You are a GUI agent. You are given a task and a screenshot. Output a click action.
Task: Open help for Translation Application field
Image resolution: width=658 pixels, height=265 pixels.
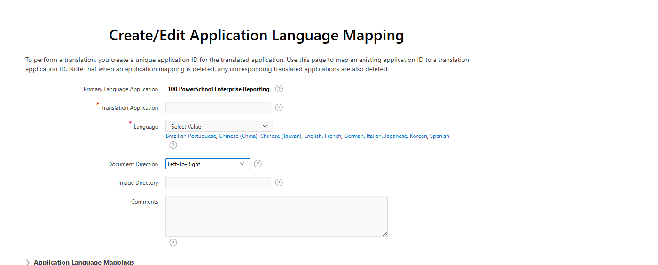[279, 107]
